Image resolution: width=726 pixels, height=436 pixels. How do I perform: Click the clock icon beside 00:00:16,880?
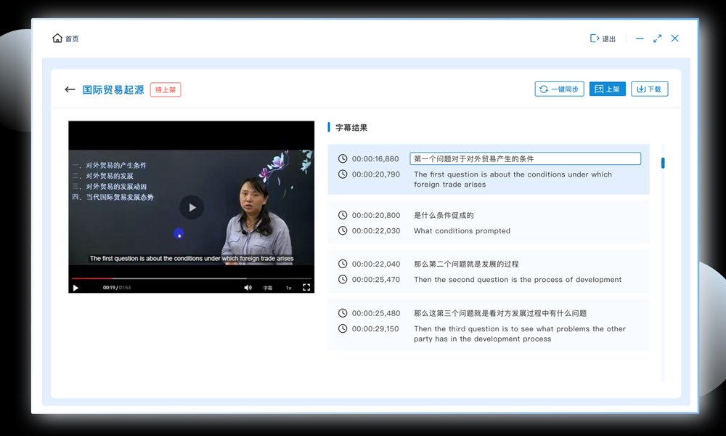click(343, 158)
